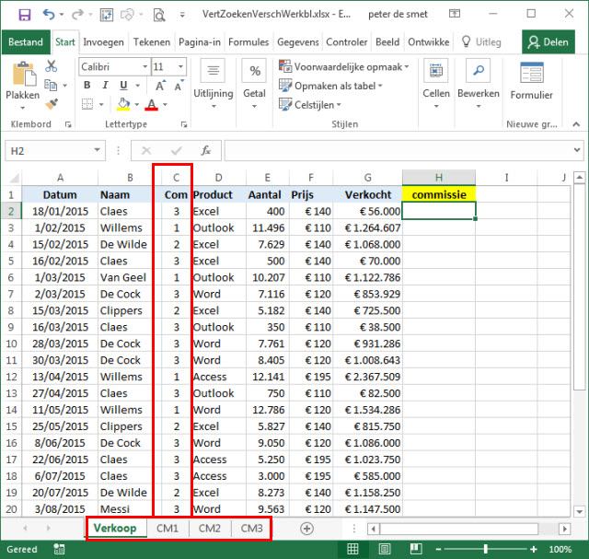Expand the formula bar with its chevron

577,150
